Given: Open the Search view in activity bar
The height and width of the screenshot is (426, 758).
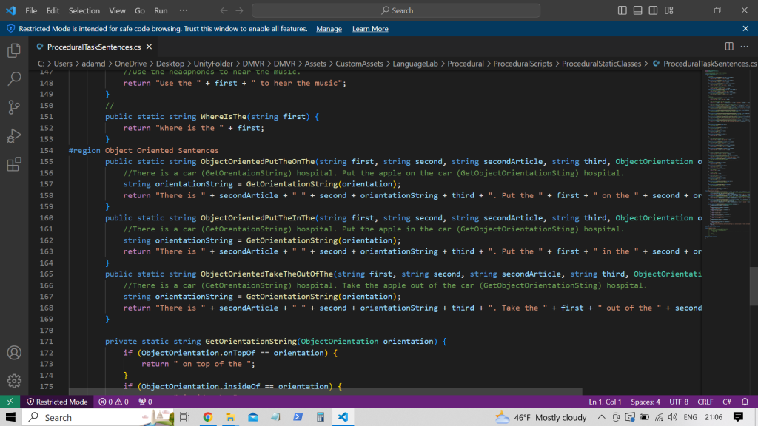Looking at the screenshot, I should pyautogui.click(x=14, y=78).
